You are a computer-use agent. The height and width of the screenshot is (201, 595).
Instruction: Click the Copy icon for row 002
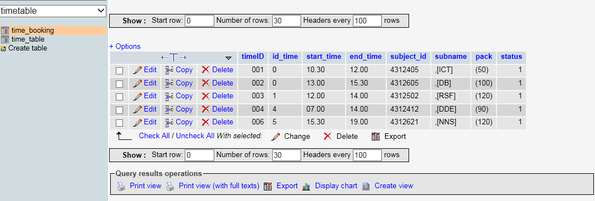point(169,83)
